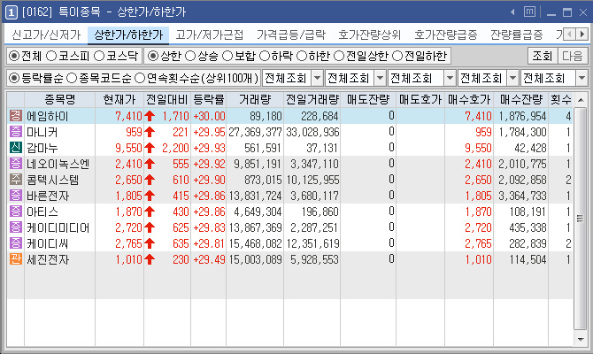Open the third 전체조회 dropdown
This screenshot has height=354, width=593.
coord(421,78)
